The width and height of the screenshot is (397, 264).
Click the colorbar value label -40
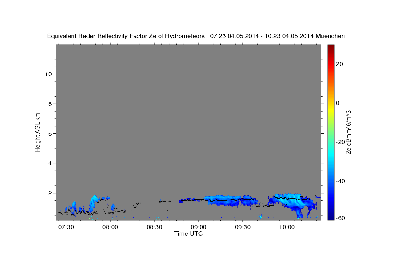pos(340,181)
